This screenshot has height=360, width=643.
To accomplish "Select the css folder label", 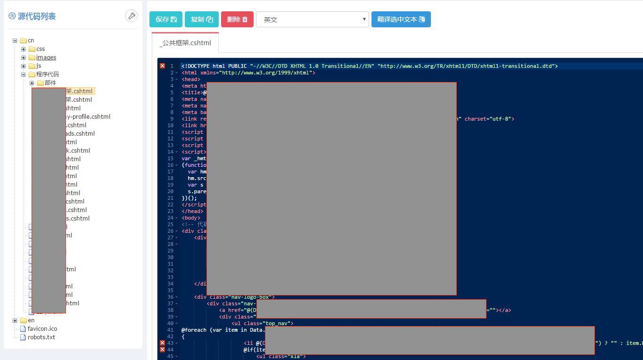I will (x=41, y=49).
